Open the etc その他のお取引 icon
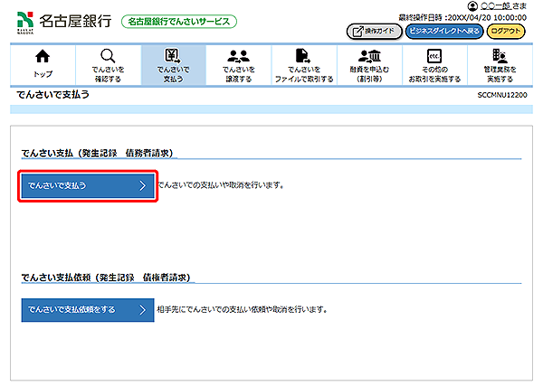The image size is (543, 386). pos(434,58)
